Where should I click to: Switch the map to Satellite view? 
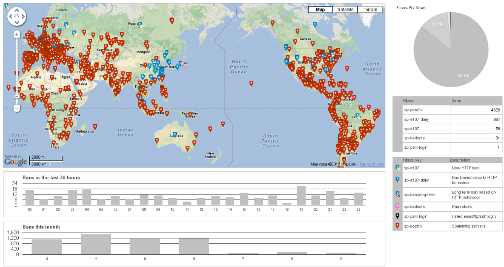[x=345, y=9]
